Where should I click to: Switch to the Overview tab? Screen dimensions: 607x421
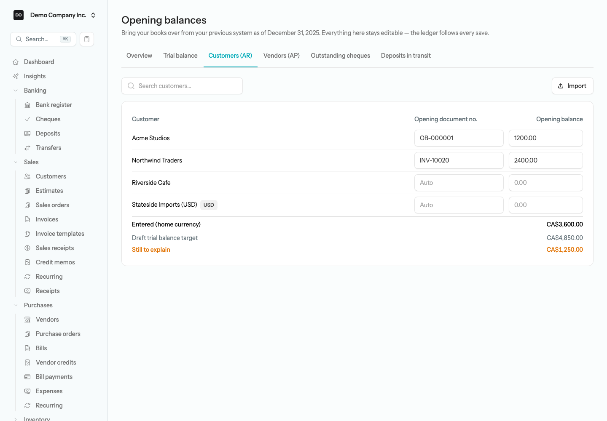click(139, 56)
